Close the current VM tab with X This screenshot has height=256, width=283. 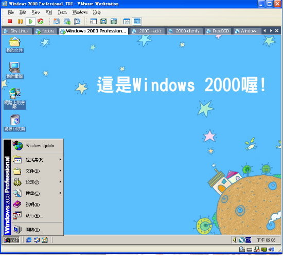(x=277, y=31)
